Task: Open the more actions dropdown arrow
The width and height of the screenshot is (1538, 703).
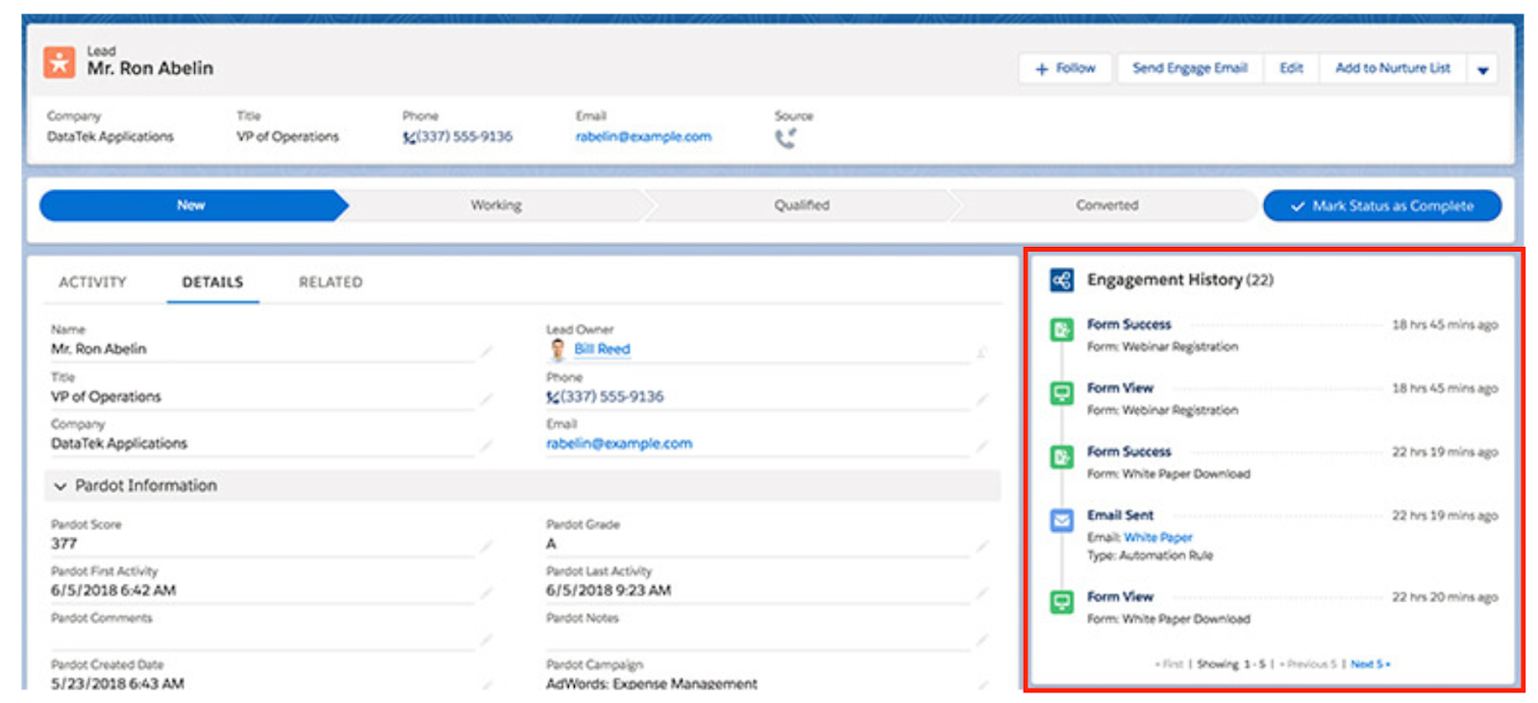Action: pos(1482,69)
